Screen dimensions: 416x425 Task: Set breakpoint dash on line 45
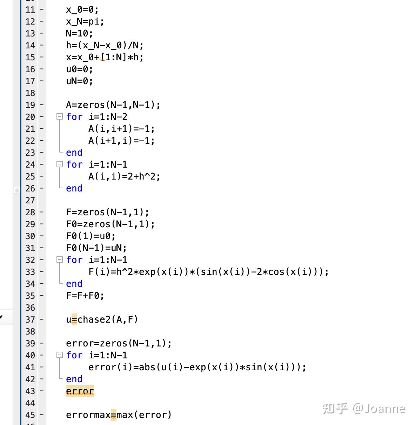click(41, 415)
